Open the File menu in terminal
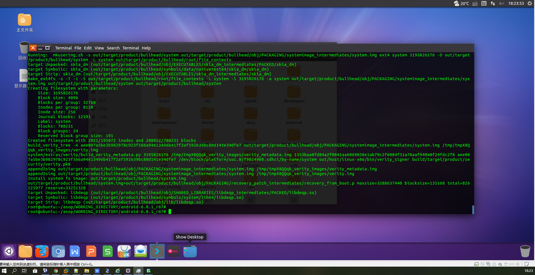The height and width of the screenshot is (275, 535). 78,48
